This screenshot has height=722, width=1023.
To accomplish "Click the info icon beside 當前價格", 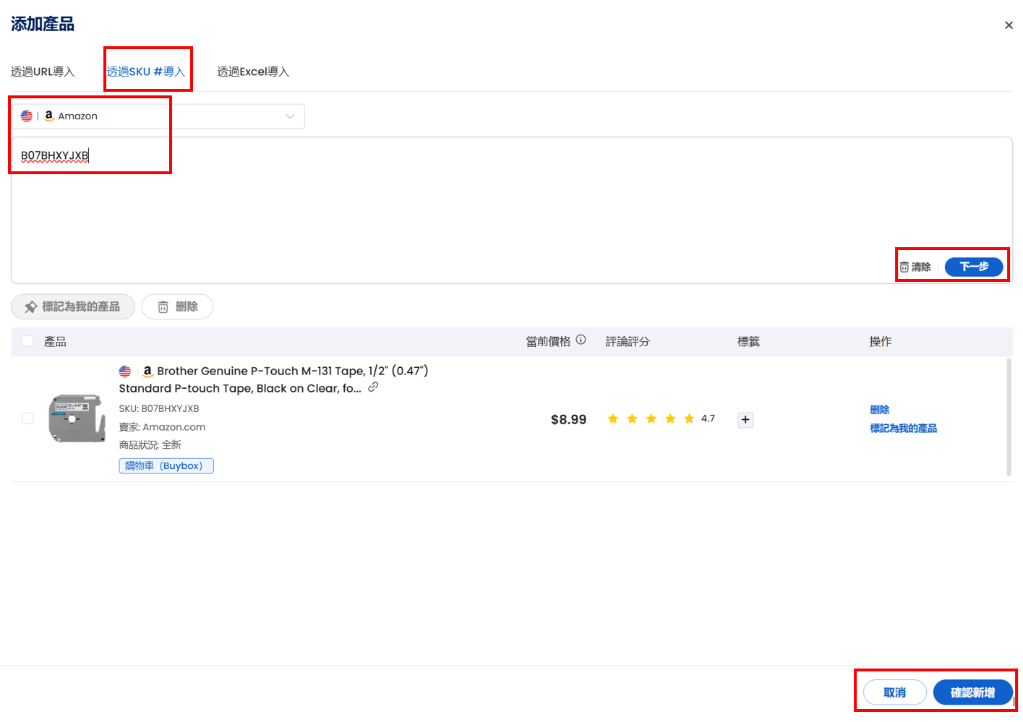I will tap(581, 340).
